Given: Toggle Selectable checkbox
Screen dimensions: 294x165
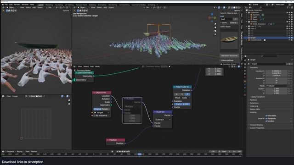Looking at the screenshot, I should (x=266, y=116).
